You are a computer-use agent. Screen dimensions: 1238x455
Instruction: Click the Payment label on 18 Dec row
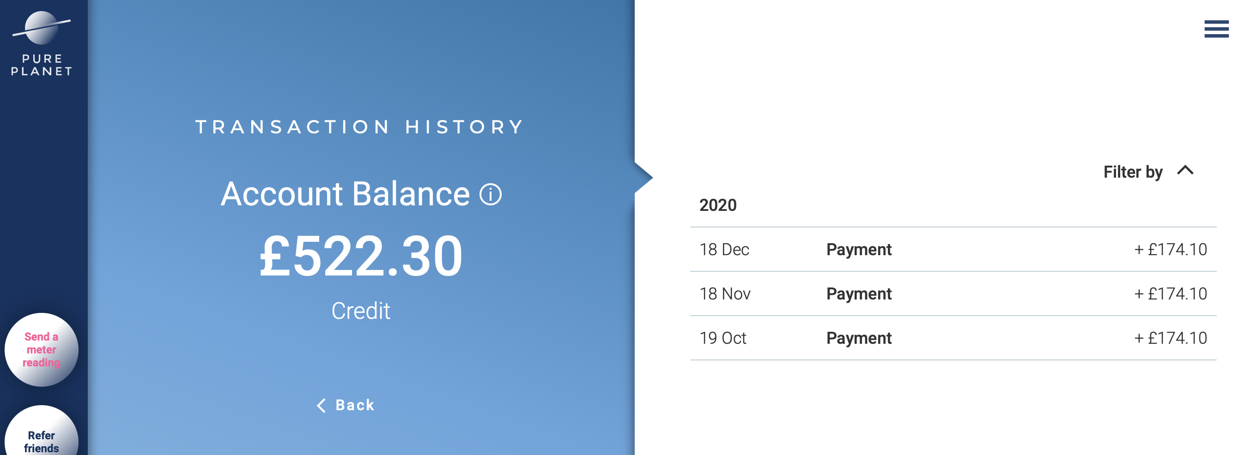[x=858, y=250]
